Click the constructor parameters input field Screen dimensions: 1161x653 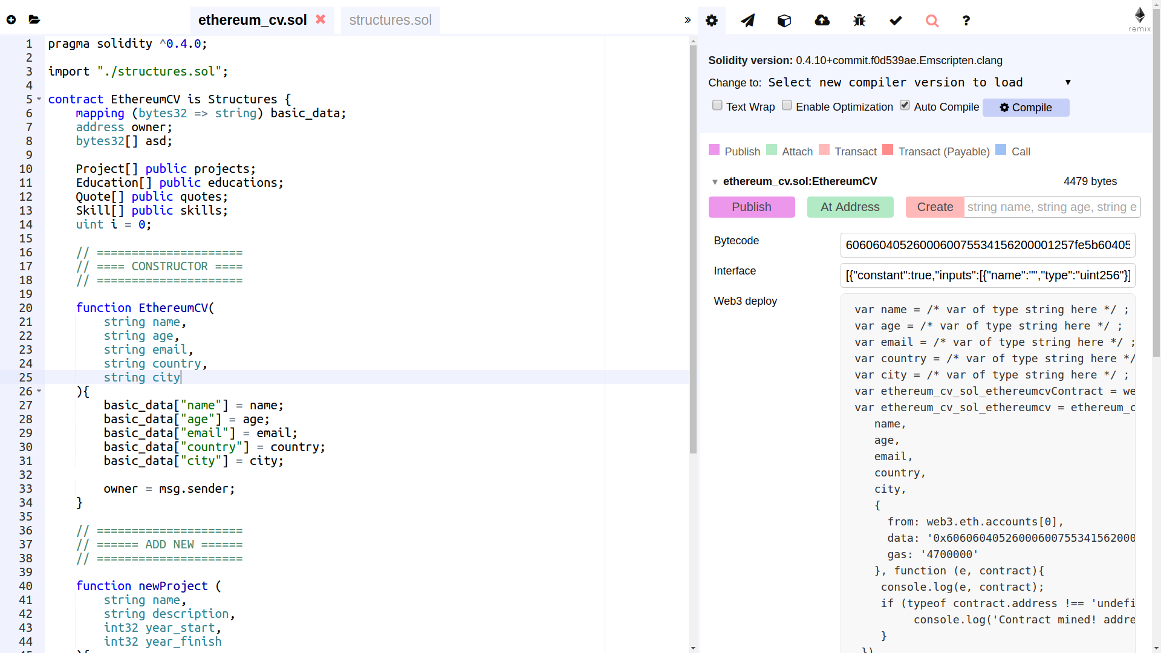tap(1052, 207)
